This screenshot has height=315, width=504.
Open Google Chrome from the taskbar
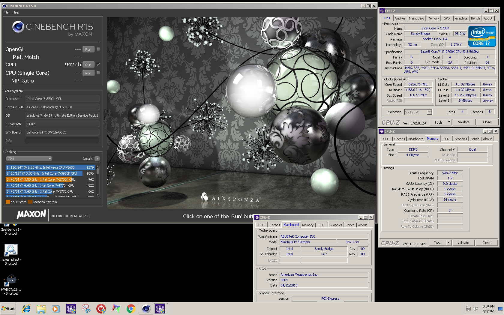tap(131, 308)
